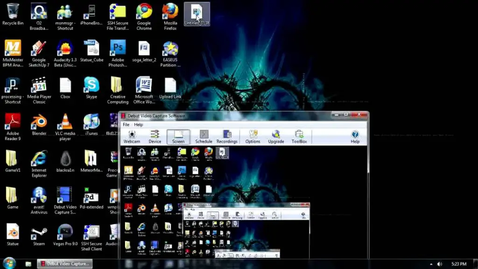The height and width of the screenshot is (269, 478).
Task: Click the Upgrade toolbar icon
Action: click(276, 137)
